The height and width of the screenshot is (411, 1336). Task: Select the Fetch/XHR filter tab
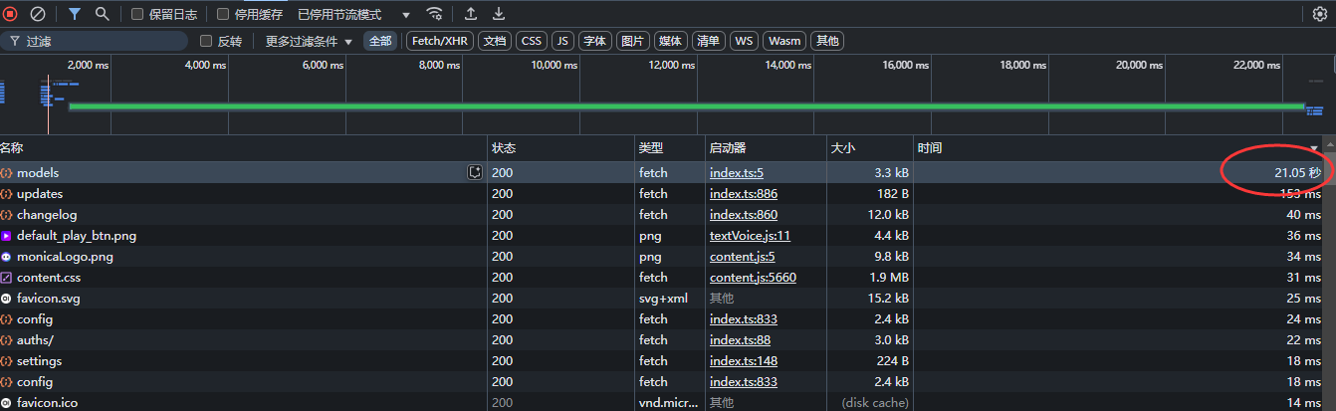coord(439,41)
